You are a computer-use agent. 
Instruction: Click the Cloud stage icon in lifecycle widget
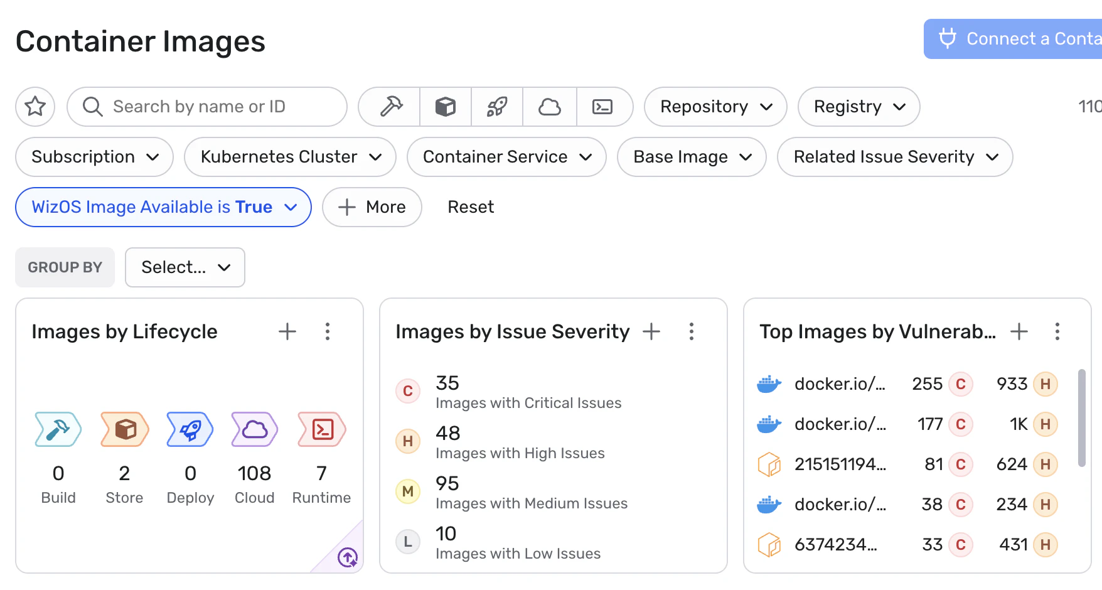(x=254, y=429)
